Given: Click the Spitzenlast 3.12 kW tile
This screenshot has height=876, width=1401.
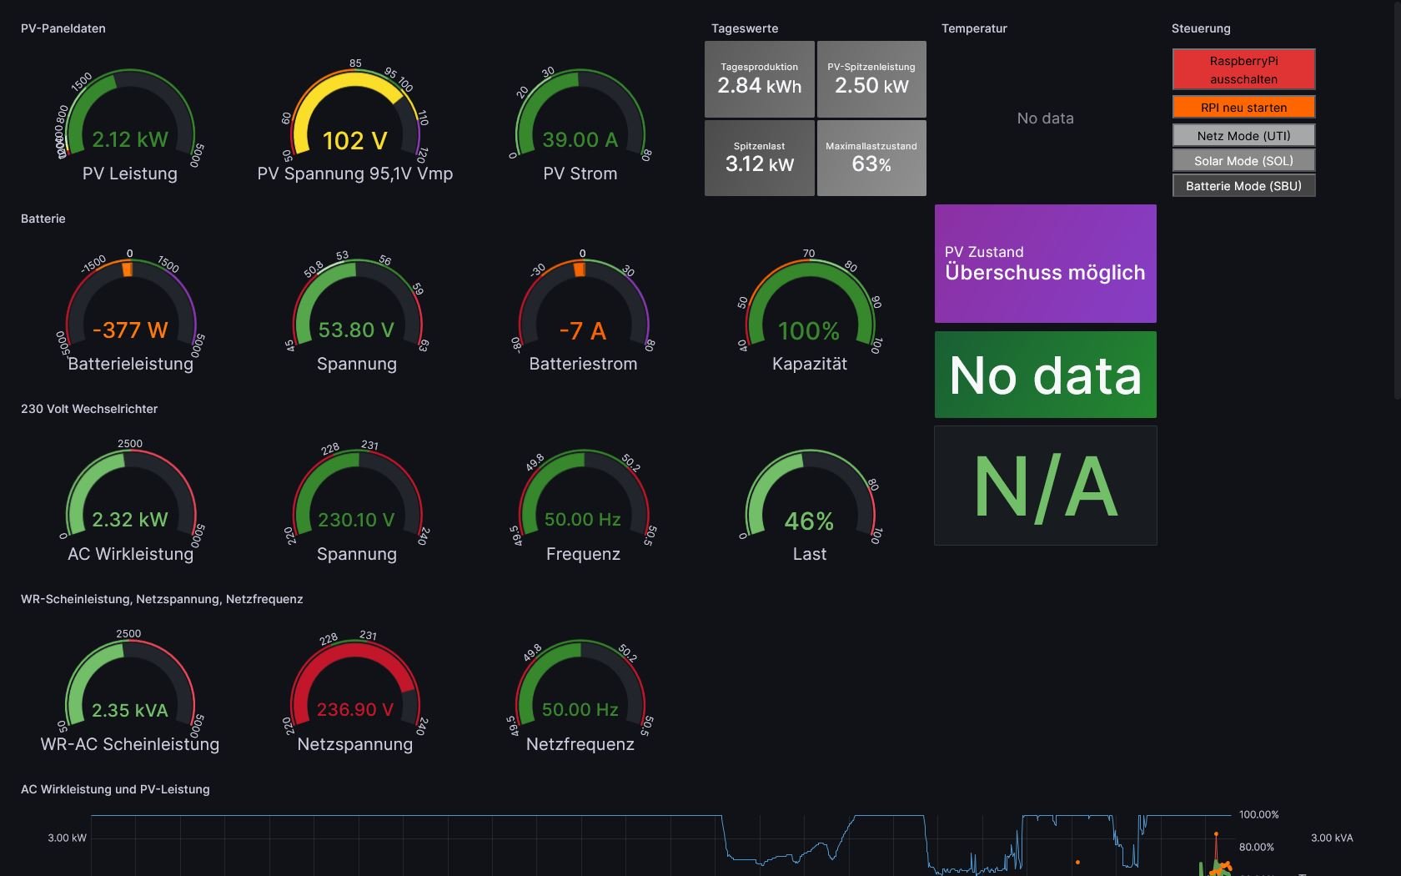Looking at the screenshot, I should pyautogui.click(x=759, y=158).
